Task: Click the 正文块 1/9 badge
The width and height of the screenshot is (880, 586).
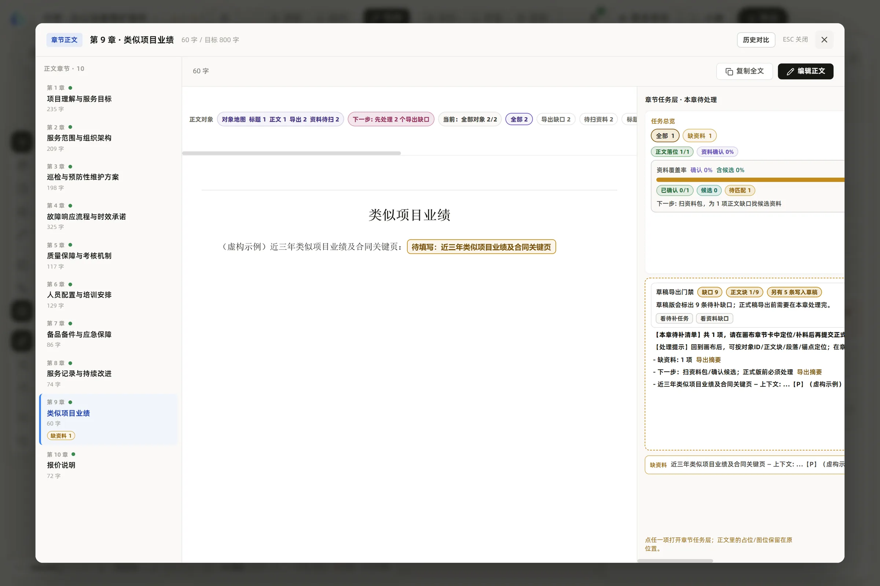Action: coord(744,292)
